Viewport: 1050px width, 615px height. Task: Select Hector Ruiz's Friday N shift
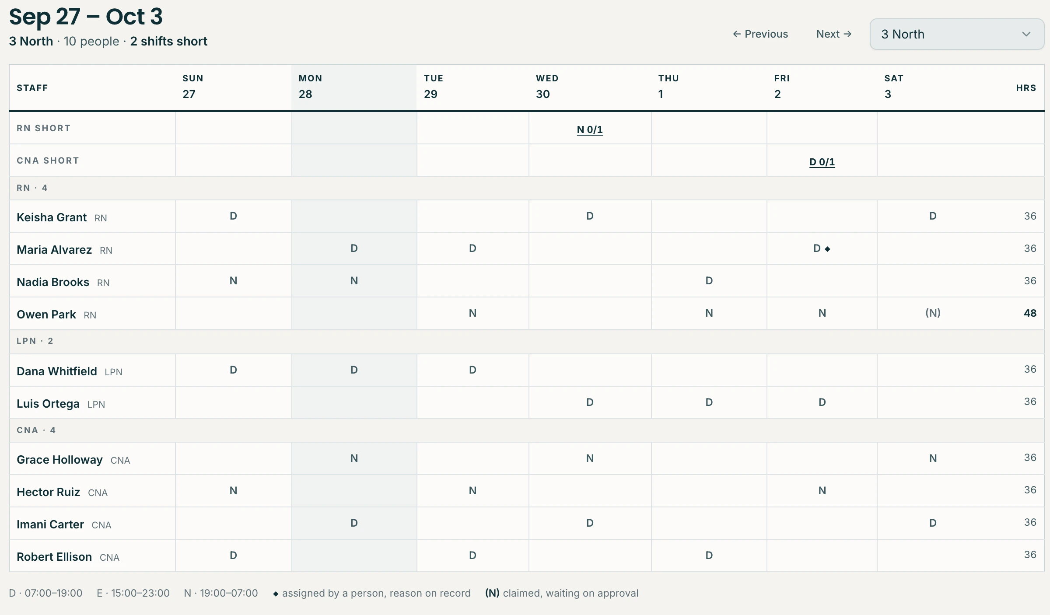(x=822, y=491)
